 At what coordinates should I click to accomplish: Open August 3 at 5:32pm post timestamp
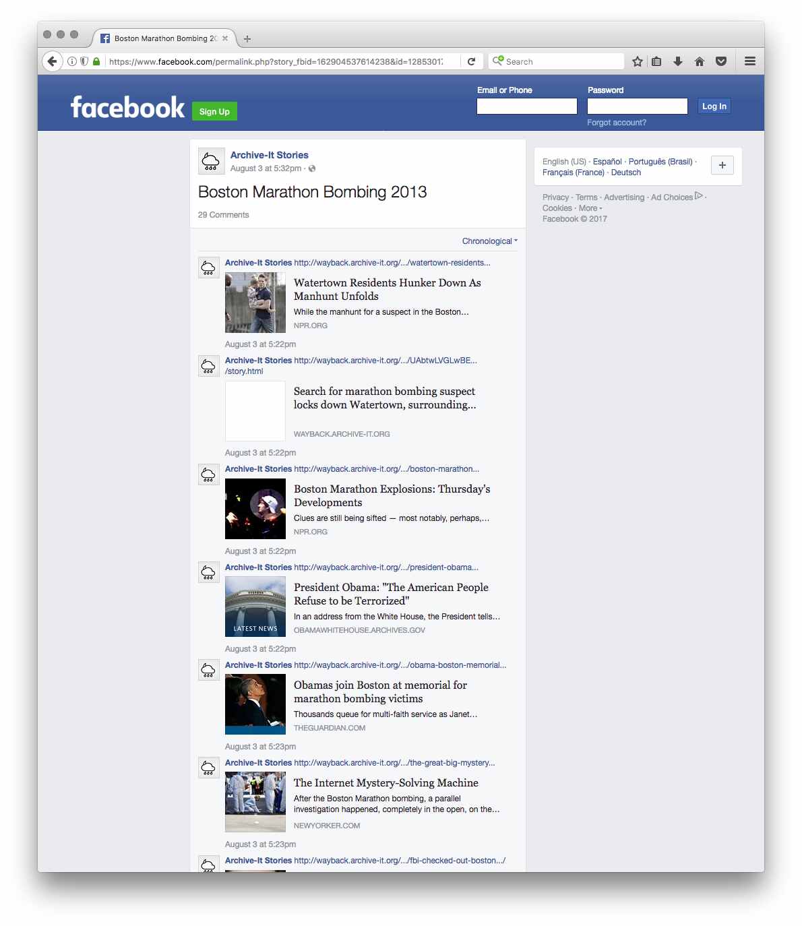coord(266,168)
